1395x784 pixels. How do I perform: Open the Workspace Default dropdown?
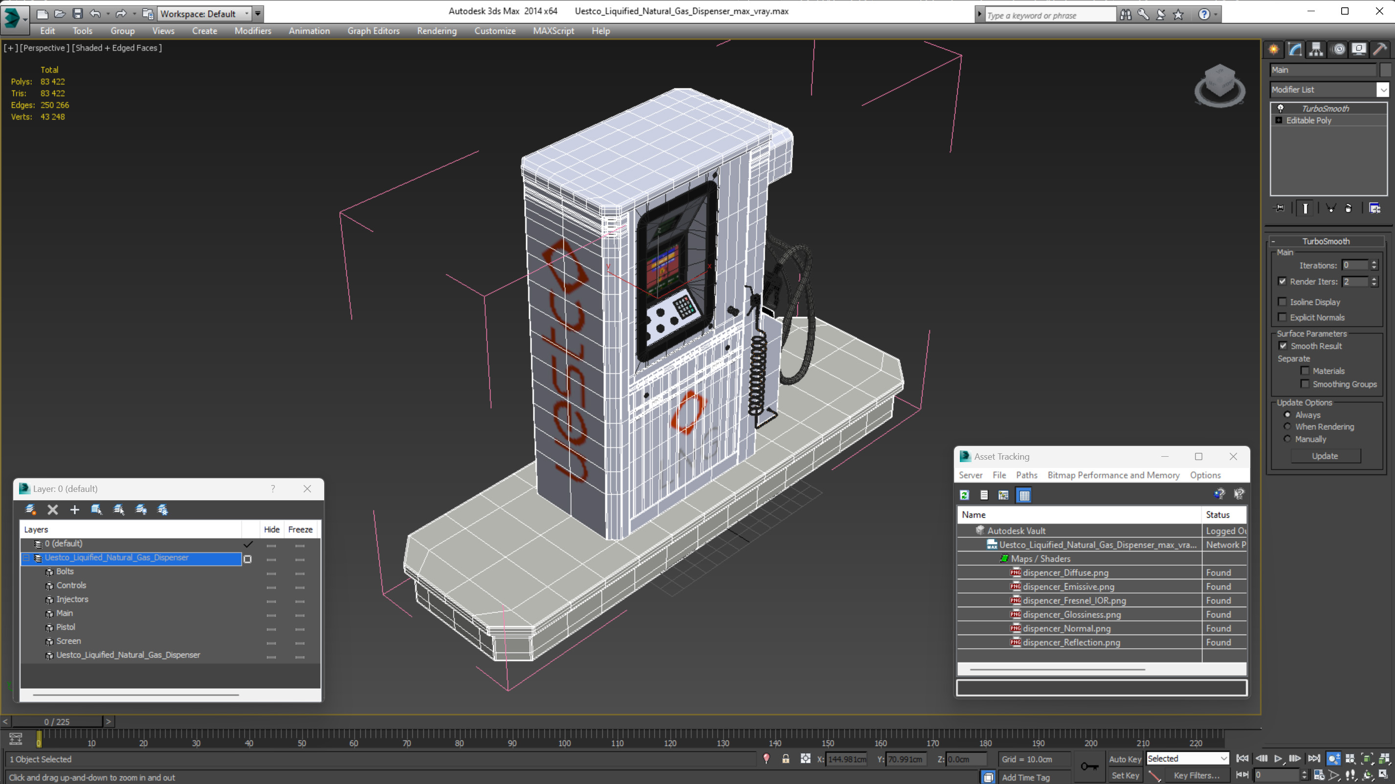pos(247,14)
